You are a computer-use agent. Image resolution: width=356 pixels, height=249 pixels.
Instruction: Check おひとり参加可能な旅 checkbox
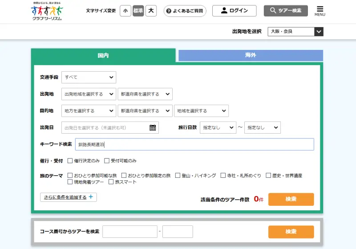point(70,176)
